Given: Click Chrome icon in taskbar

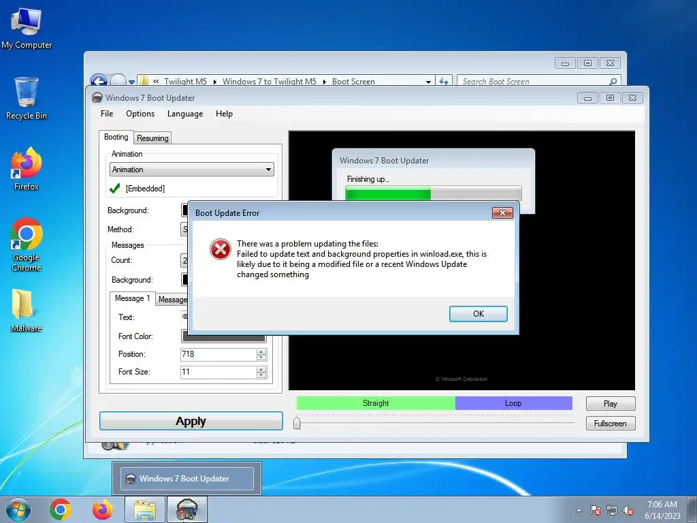Looking at the screenshot, I should [61, 509].
